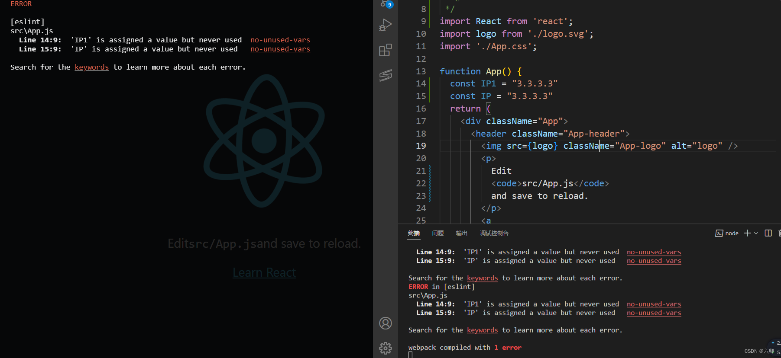Click line number 14 in editor gutter
Viewport: 781px width, 358px height.
(x=421, y=83)
